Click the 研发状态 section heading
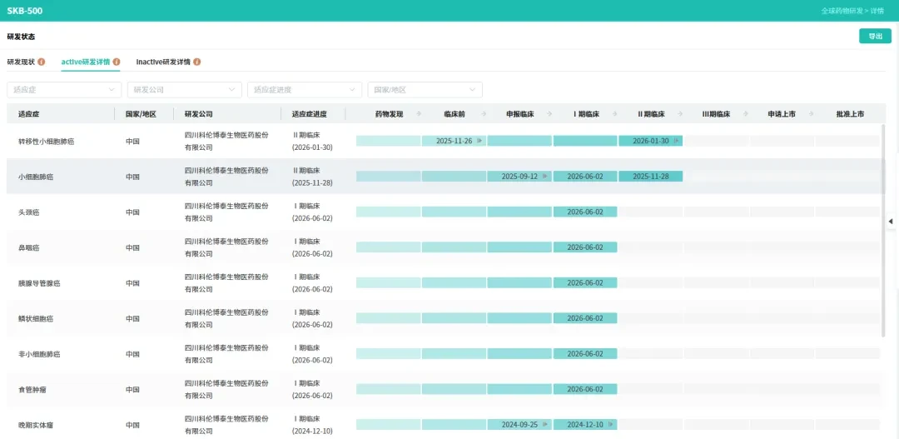This screenshot has width=899, height=439. (21, 36)
